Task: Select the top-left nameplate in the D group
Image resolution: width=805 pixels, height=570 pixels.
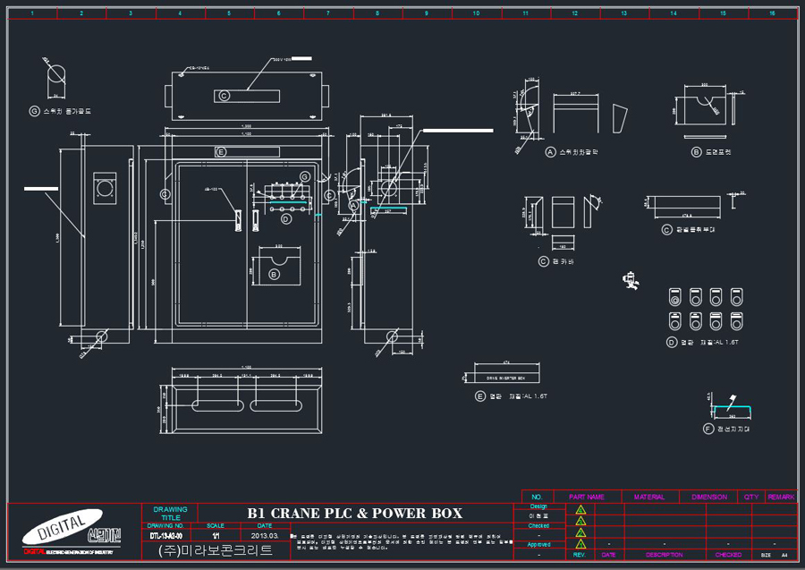Action: 674,297
